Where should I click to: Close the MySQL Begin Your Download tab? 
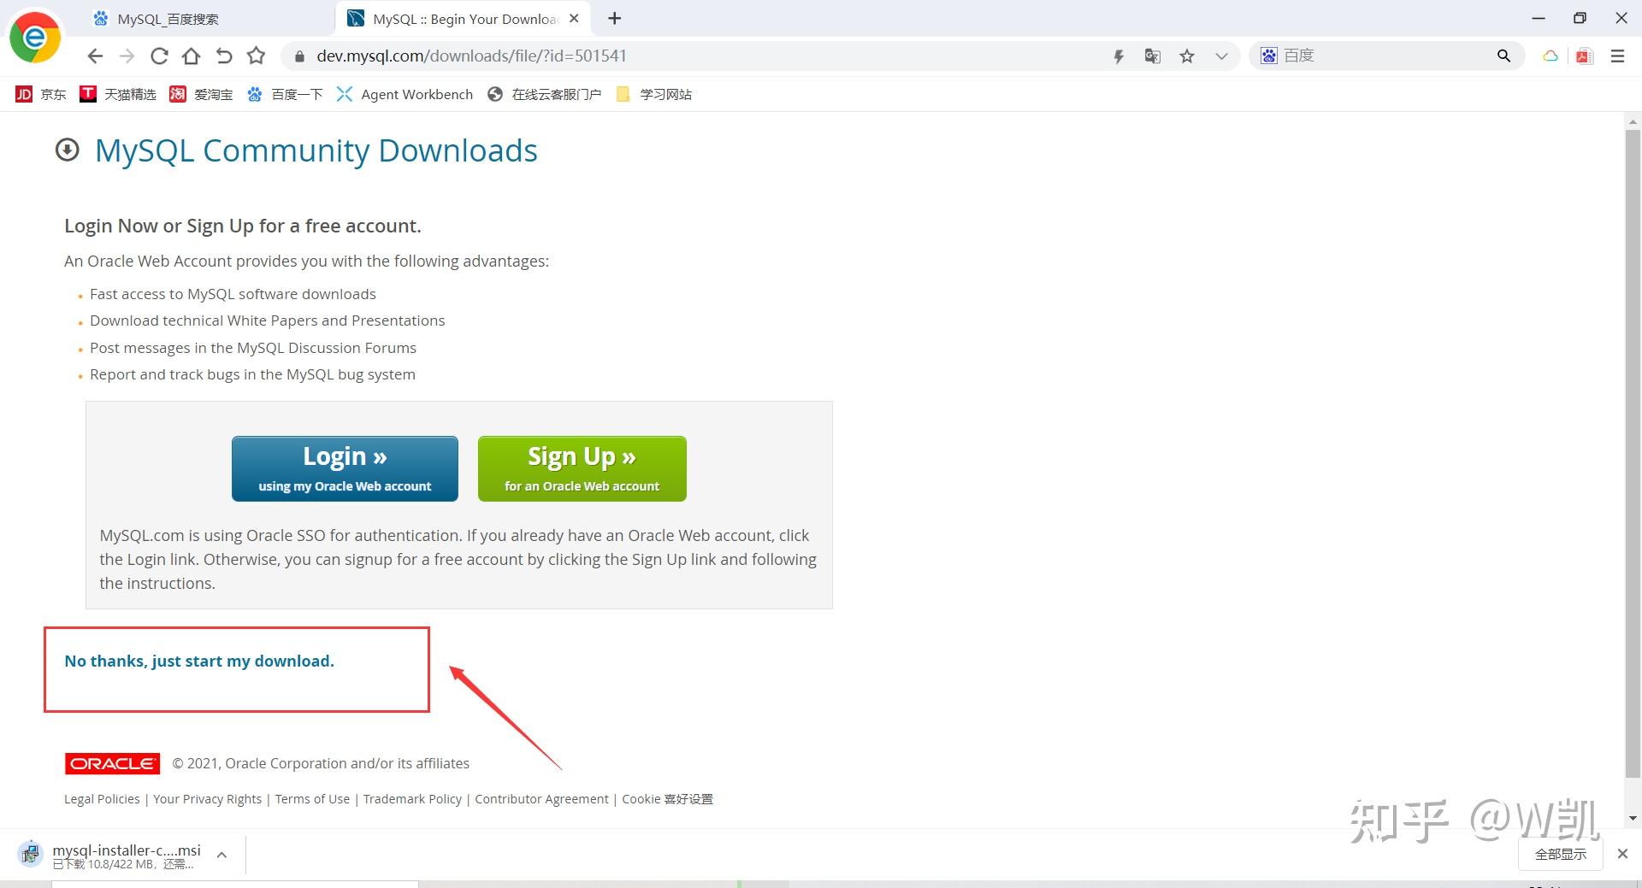coord(574,18)
